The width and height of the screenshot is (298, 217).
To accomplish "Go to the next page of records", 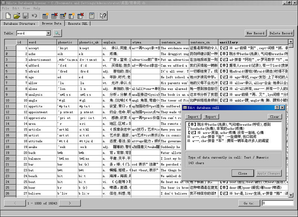I will [70, 203].
